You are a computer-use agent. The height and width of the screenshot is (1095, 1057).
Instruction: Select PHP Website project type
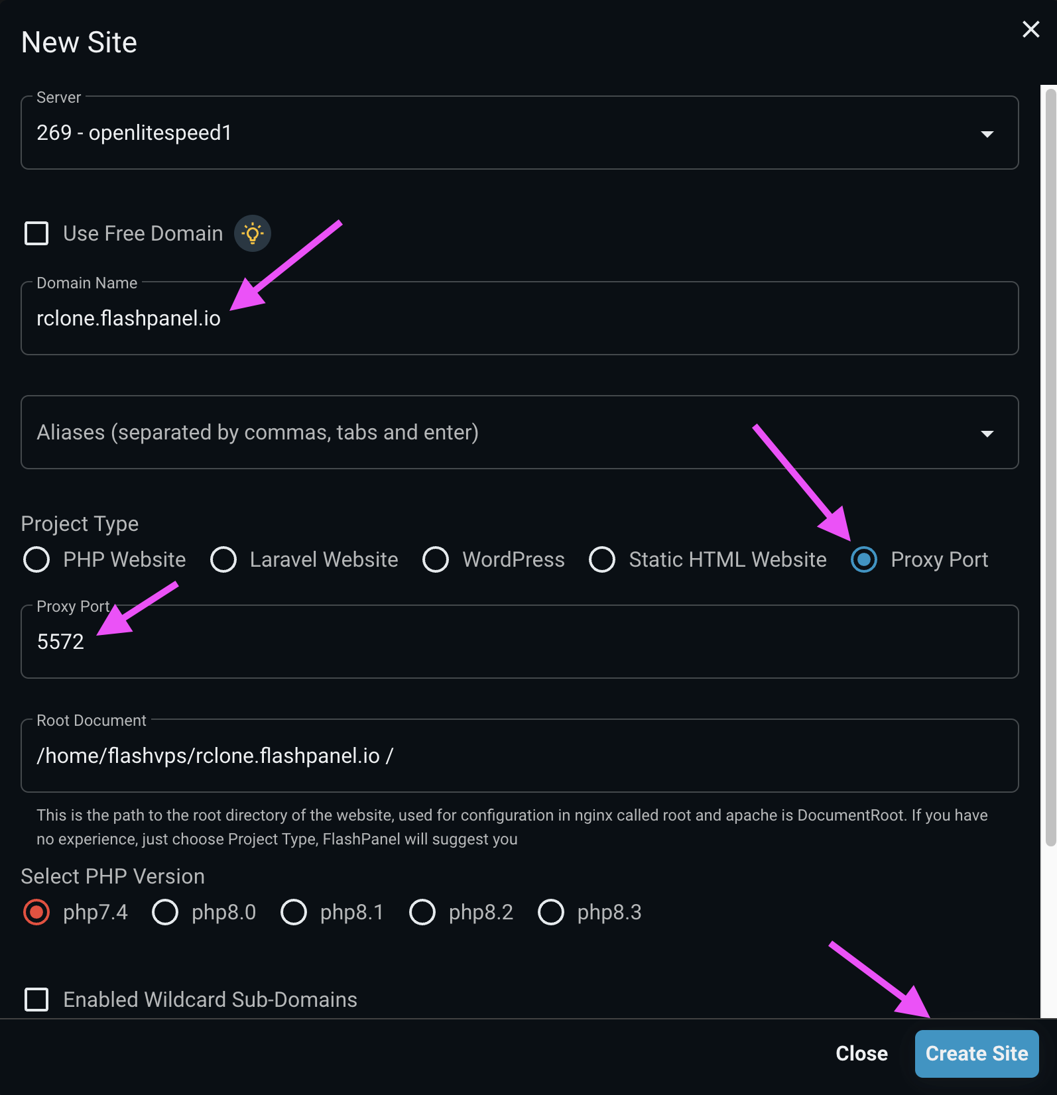coord(36,559)
